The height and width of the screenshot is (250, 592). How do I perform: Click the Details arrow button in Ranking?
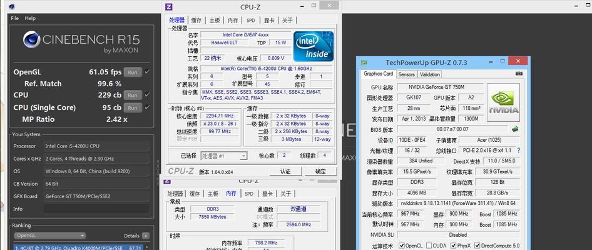pos(146,236)
